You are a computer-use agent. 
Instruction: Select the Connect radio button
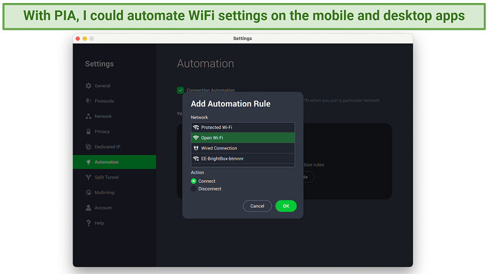pos(194,181)
